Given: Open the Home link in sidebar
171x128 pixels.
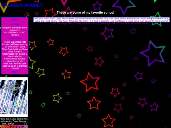Looking at the screenshot, I should point(15,20).
